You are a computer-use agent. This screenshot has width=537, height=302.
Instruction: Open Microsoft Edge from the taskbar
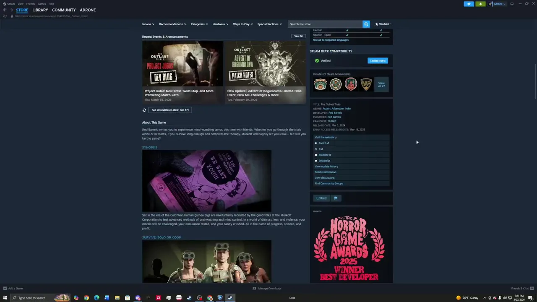96,298
